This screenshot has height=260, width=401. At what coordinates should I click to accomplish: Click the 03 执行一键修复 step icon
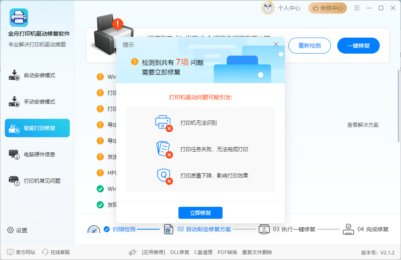(264, 229)
